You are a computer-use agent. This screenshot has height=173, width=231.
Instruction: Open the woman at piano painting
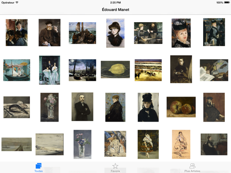tap(214, 144)
